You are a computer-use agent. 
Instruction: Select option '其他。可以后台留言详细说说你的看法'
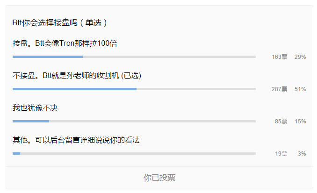tap(76, 140)
